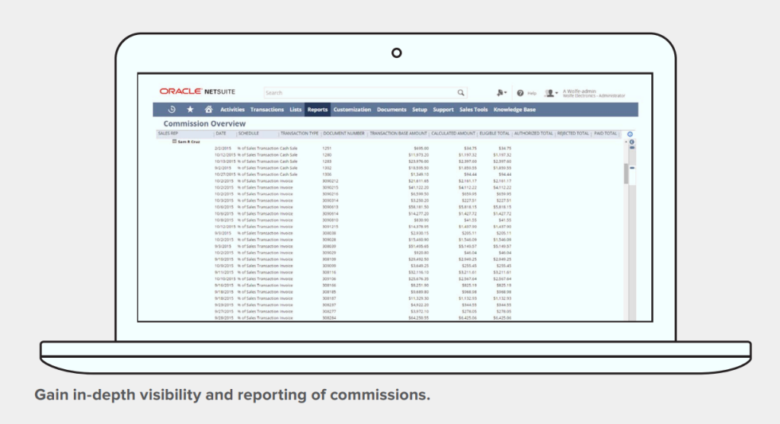
Task: Open the Transactions menu
Action: 267,110
